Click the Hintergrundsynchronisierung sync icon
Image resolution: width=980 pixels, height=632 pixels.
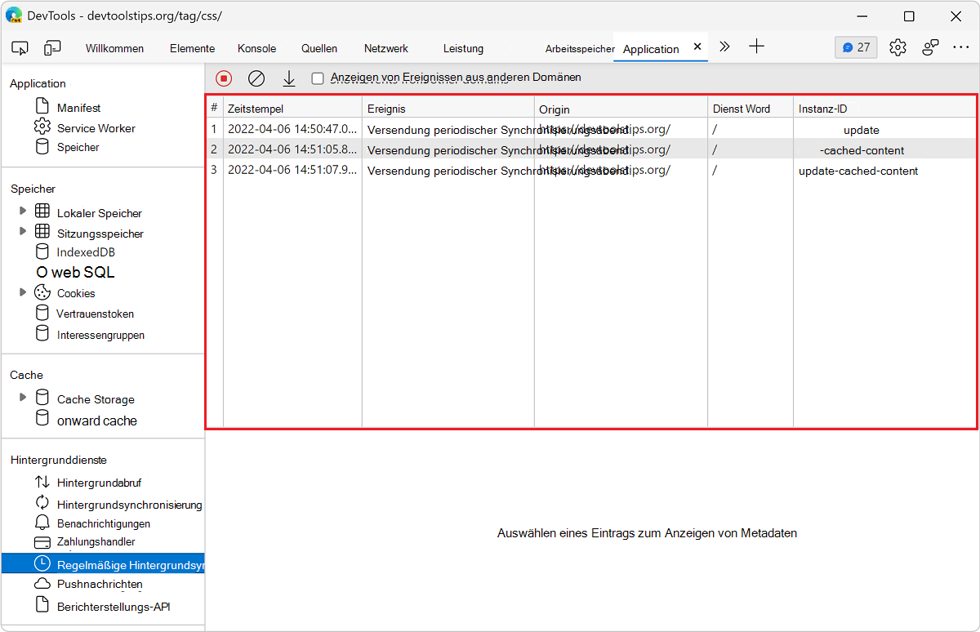pyautogui.click(x=42, y=503)
